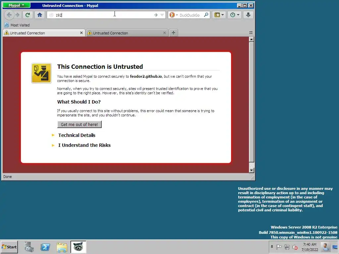Viewport: 339px width, 254px height.
Task: Open address bar history dropdown arrow
Action: pyautogui.click(x=162, y=15)
